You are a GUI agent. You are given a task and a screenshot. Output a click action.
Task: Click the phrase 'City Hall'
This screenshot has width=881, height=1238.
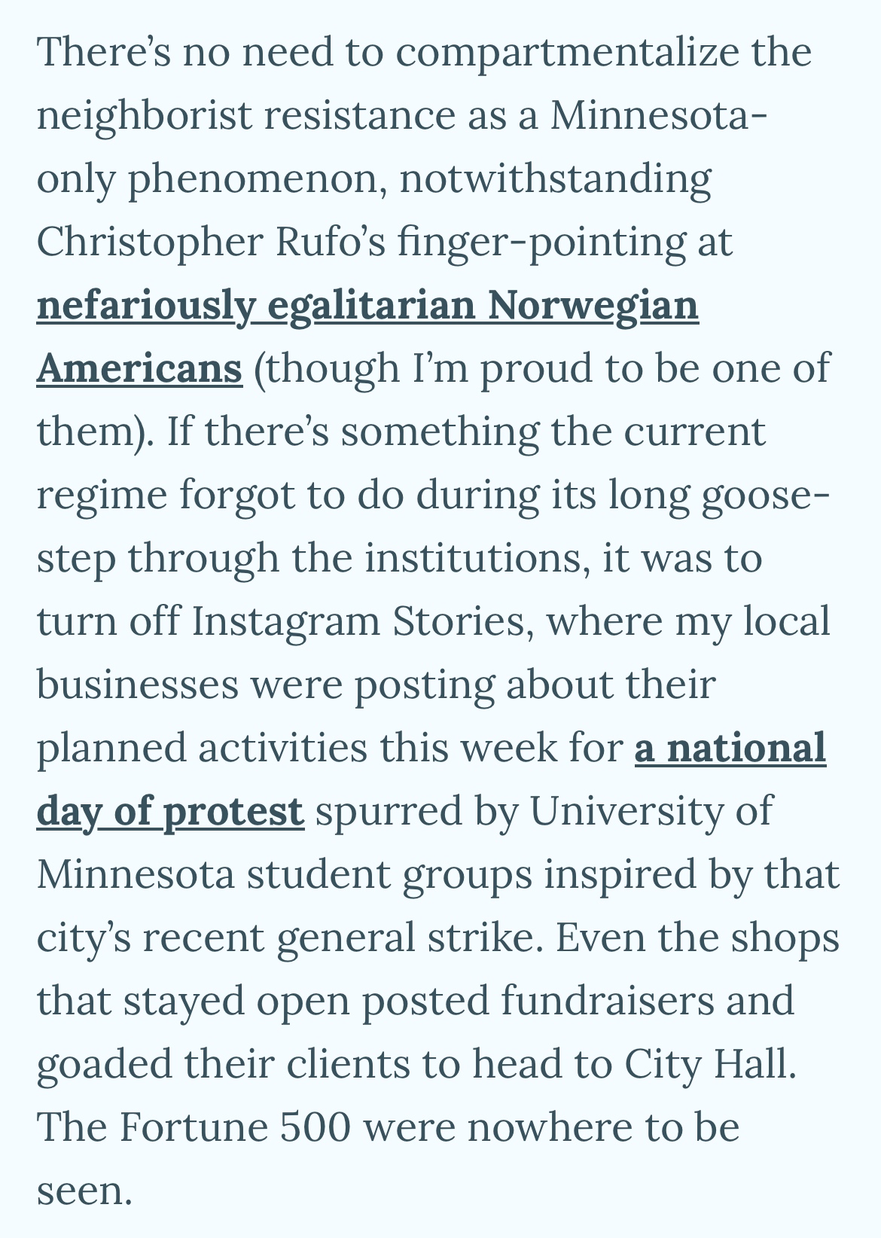[709, 1066]
